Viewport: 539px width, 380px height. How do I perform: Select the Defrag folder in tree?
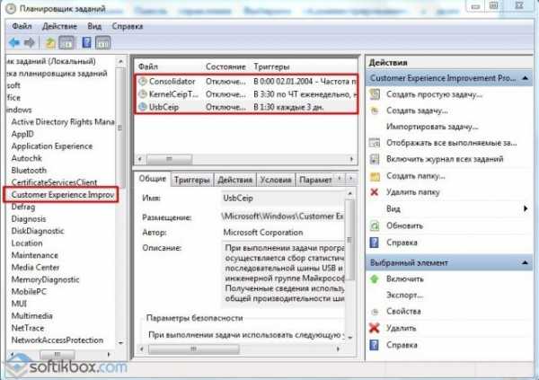point(23,207)
